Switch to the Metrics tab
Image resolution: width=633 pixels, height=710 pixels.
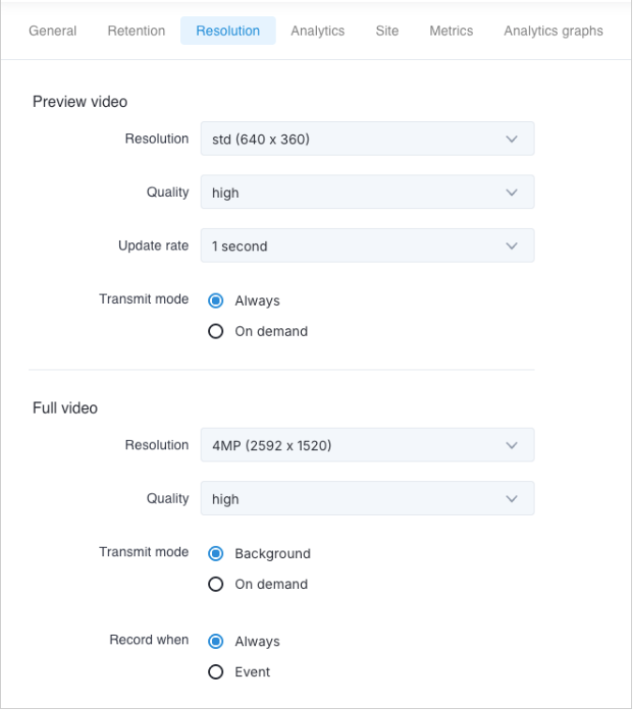[451, 31]
